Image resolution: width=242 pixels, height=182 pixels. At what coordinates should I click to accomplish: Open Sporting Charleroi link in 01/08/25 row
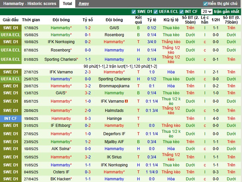coord(60,59)
